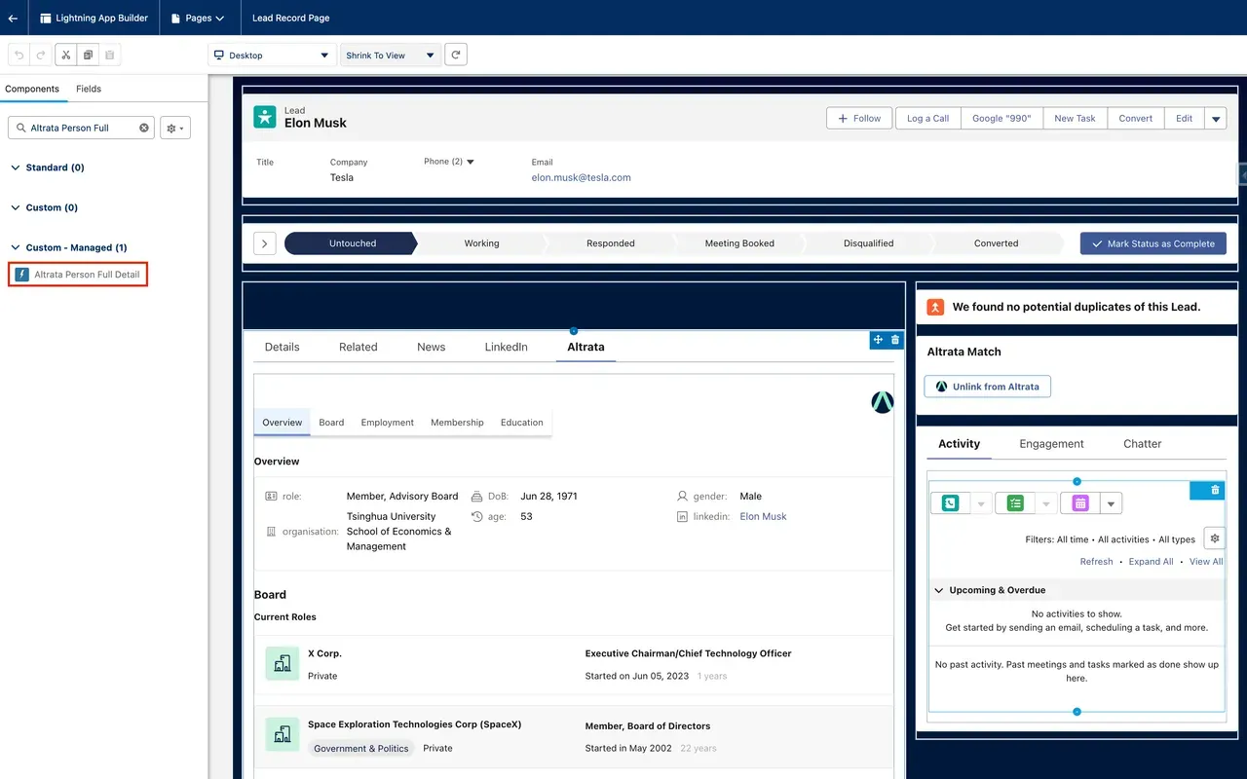Select the Responded status stage
Image resolution: width=1247 pixels, height=779 pixels.
611,243
